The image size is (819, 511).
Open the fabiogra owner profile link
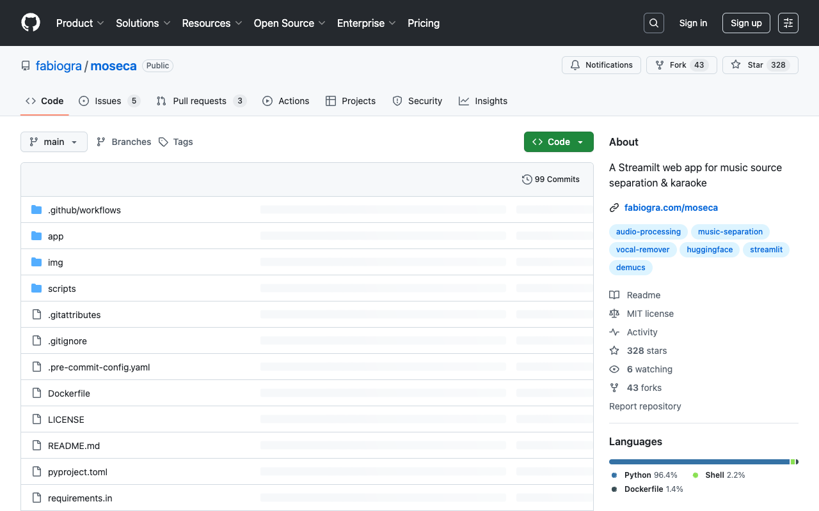point(59,66)
